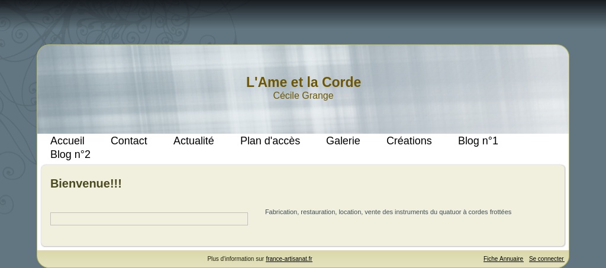Open the Actualité section

[194, 141]
